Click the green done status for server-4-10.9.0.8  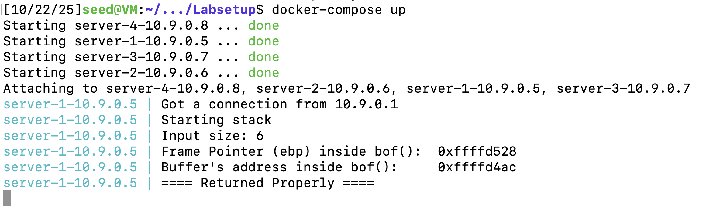pyautogui.click(x=263, y=26)
